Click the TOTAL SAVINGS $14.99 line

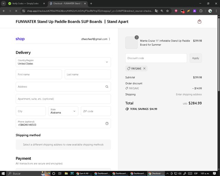point(141,109)
